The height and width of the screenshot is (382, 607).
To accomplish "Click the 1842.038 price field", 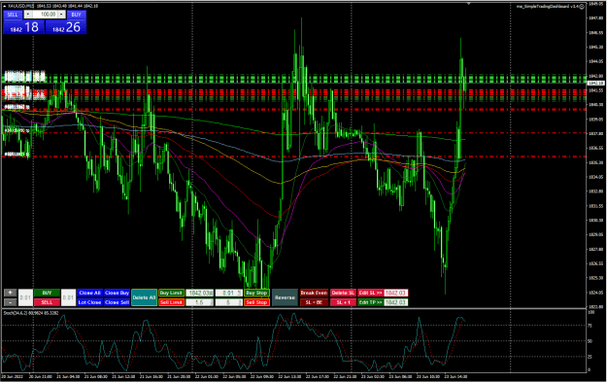I will click(x=200, y=293).
